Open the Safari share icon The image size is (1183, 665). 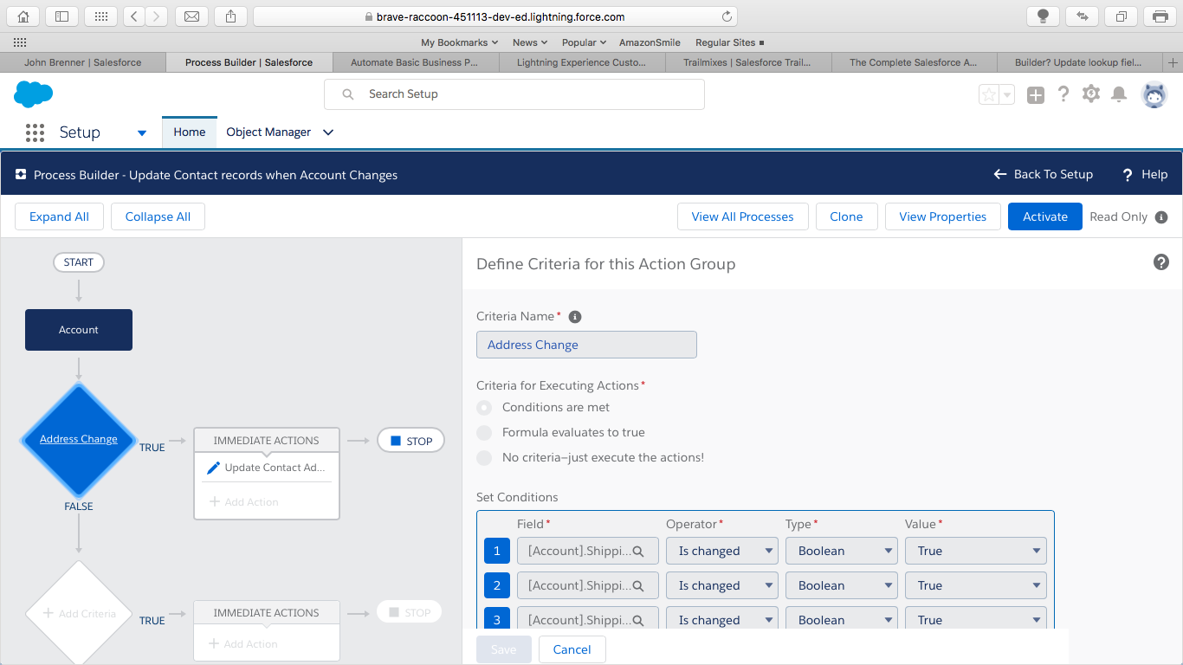(230, 16)
